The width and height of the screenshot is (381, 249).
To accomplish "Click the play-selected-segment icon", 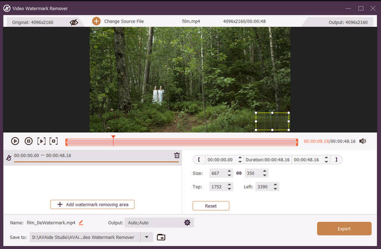I will (54, 141).
